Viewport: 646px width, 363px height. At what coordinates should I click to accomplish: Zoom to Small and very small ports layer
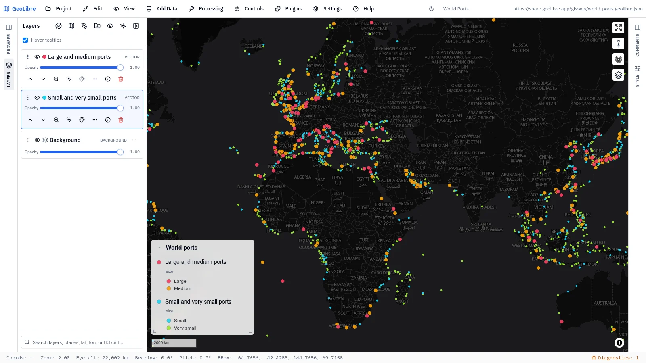click(x=56, y=120)
